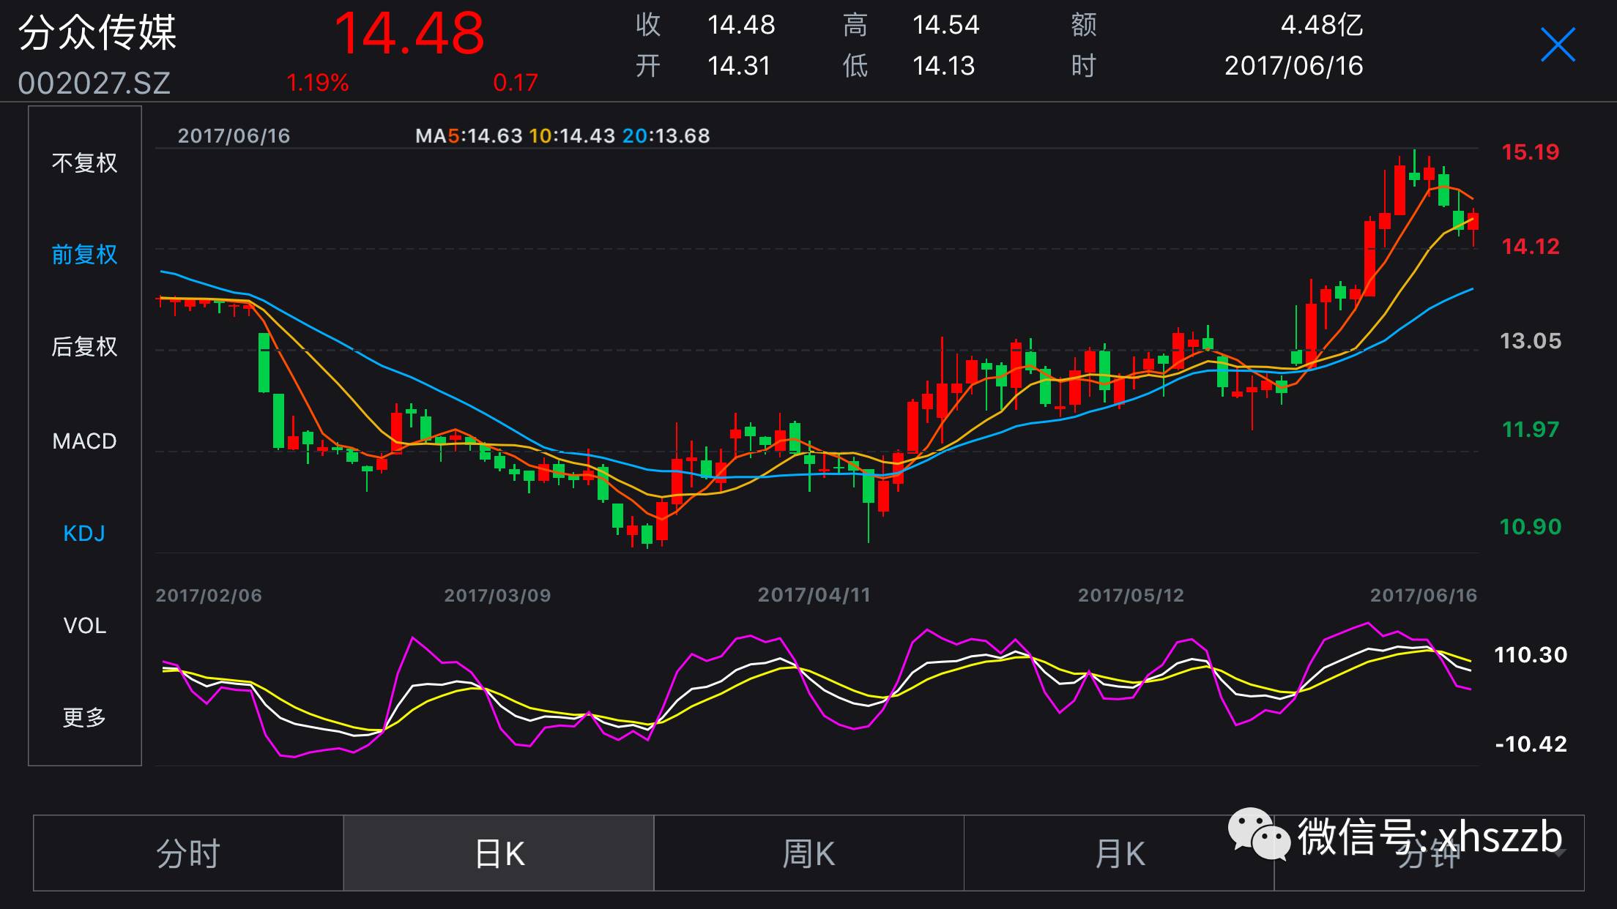Switch to 分时 intraday tab

tap(188, 853)
